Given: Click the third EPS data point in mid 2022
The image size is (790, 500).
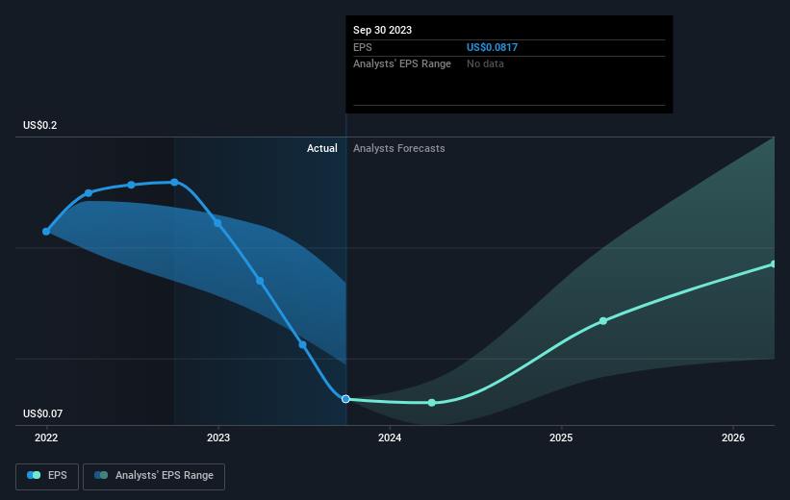Looking at the screenshot, I should tap(131, 185).
